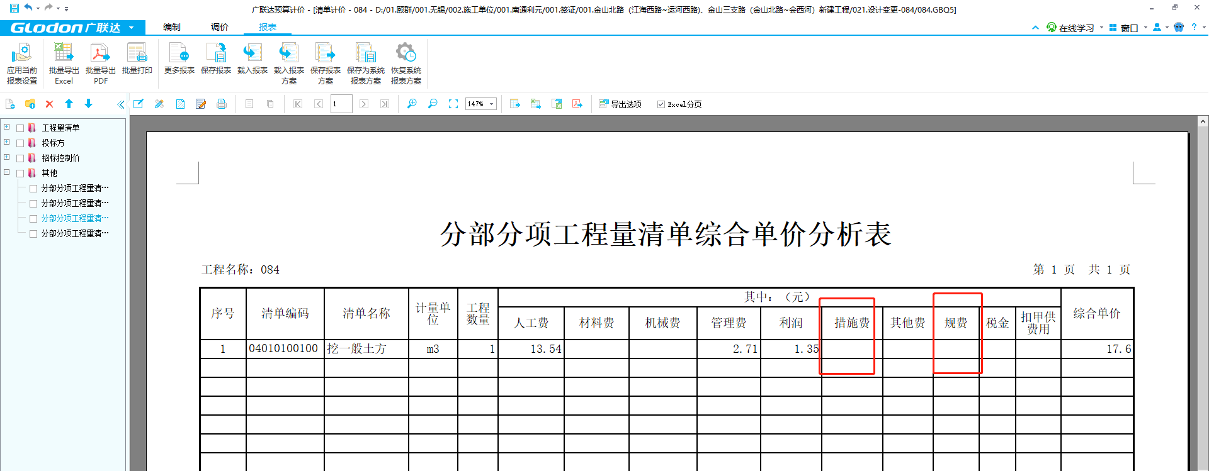Move report down with blue down arrow
The height and width of the screenshot is (471, 1209).
pos(89,104)
